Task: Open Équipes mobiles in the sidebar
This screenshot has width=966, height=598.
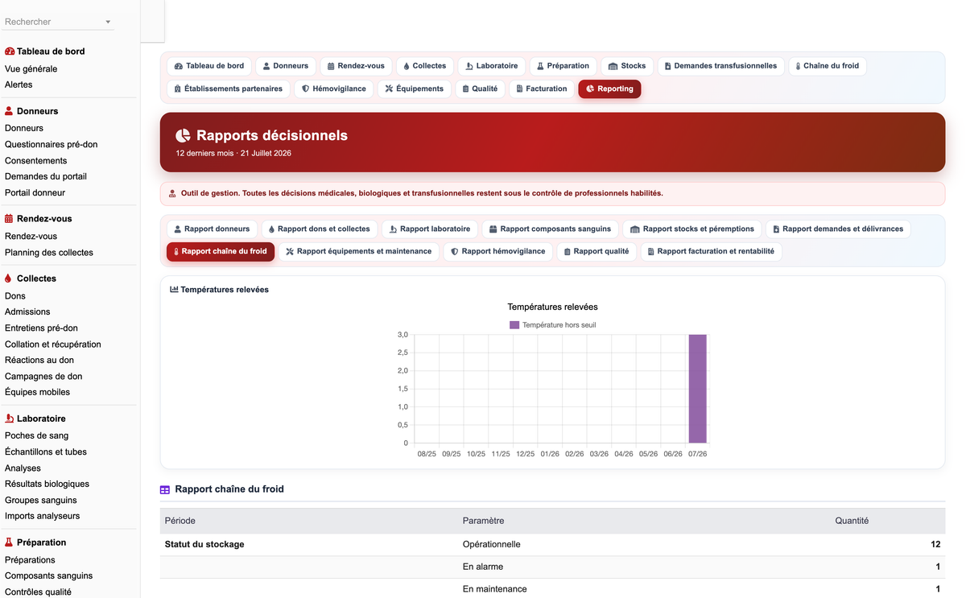Action: coord(38,392)
